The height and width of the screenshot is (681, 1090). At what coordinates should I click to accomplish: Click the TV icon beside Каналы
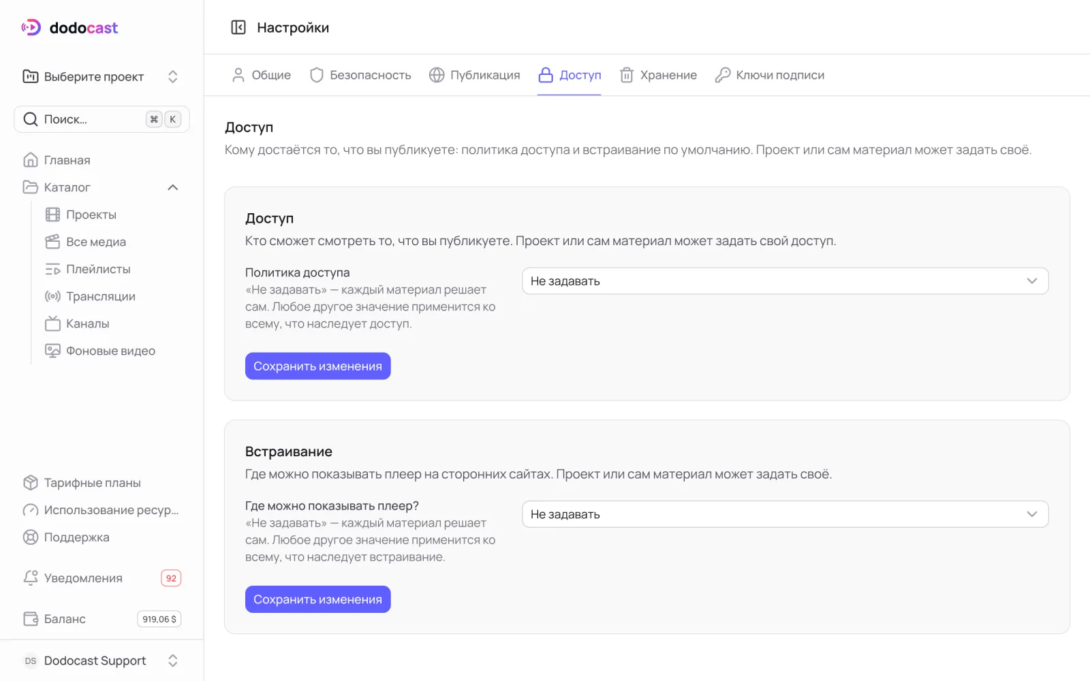52,323
